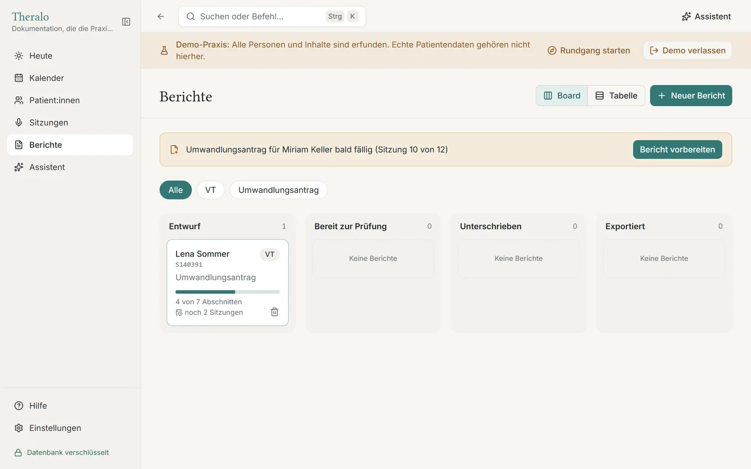Screen dimensions: 751x469
Task: Click the Strg keyboard shortcut hint
Action: click(x=335, y=16)
